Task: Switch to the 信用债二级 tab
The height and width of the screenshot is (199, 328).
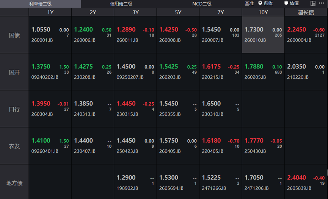Action: [x=121, y=4]
